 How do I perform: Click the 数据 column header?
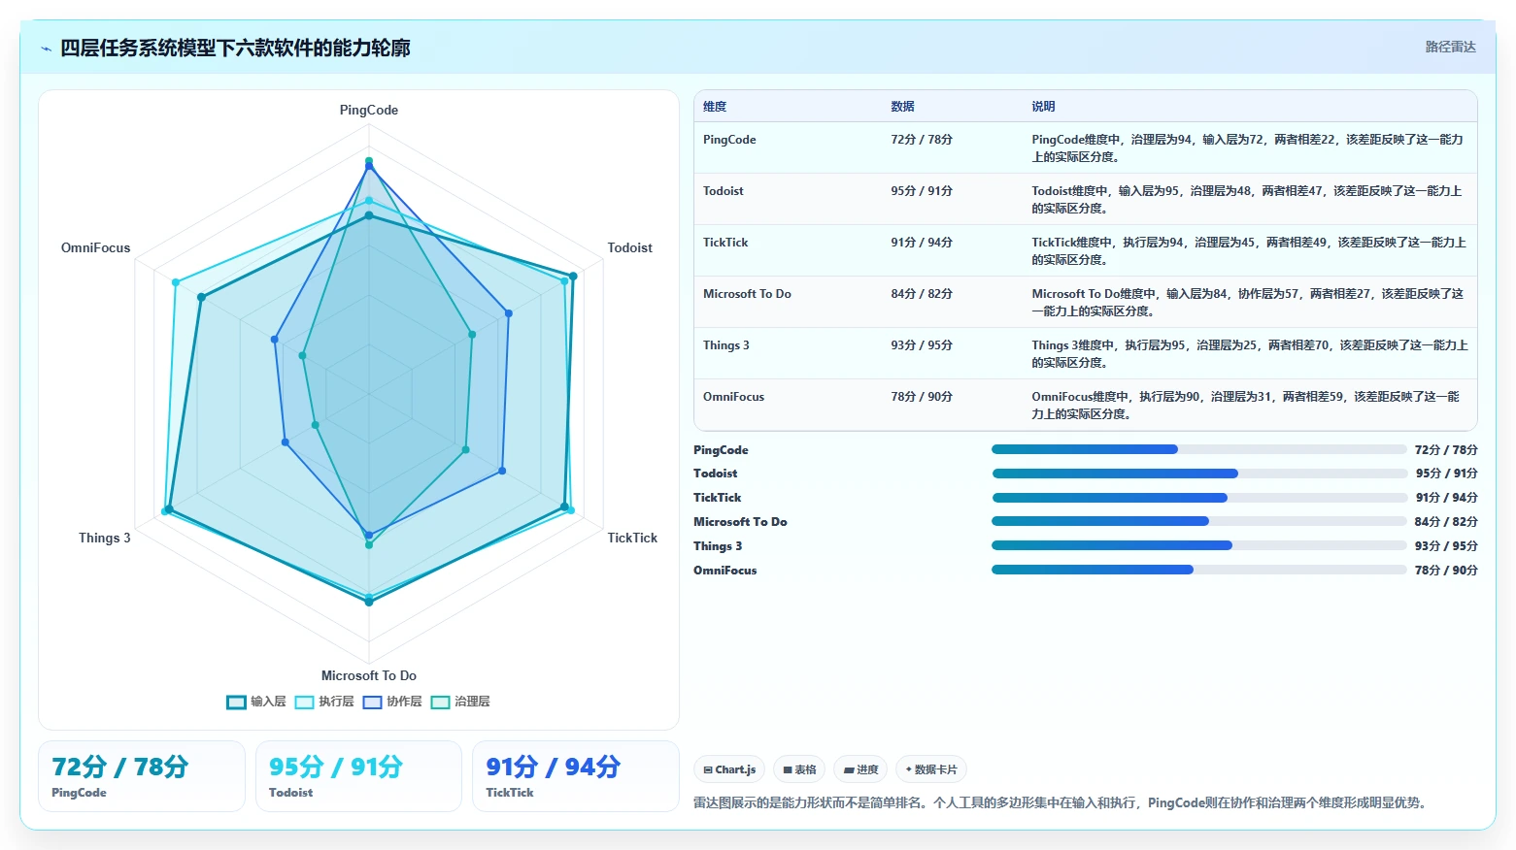pos(902,107)
